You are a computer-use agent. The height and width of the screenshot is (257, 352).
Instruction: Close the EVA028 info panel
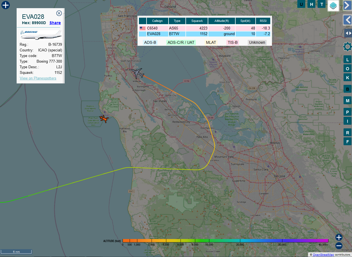[59, 13]
